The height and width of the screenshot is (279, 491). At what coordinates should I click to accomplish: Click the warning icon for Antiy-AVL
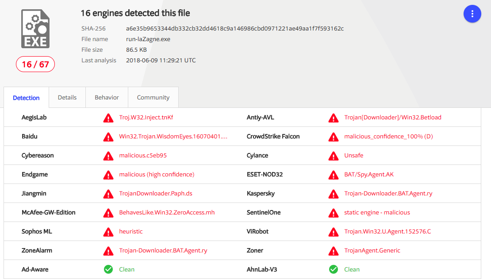point(334,118)
